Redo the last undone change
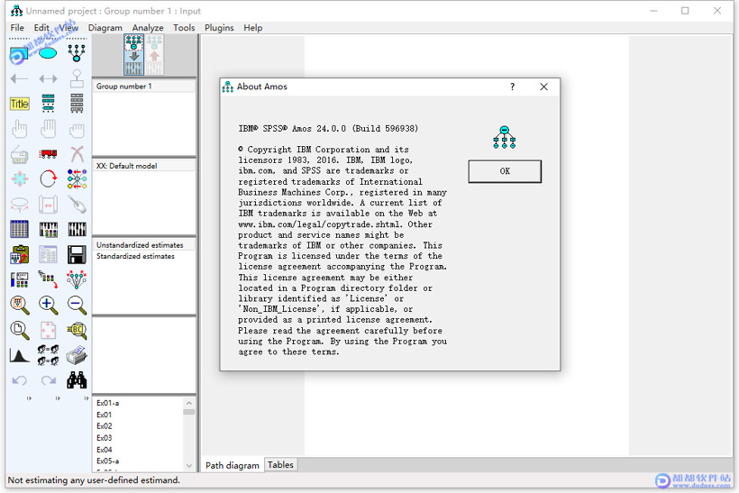The image size is (739, 493). [48, 380]
